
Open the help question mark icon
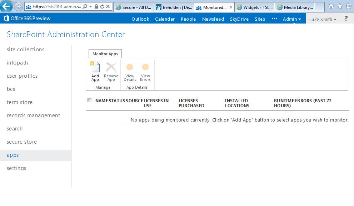346,19
